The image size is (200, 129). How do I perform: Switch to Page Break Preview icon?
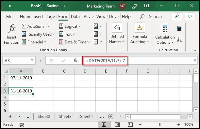tap(130, 124)
